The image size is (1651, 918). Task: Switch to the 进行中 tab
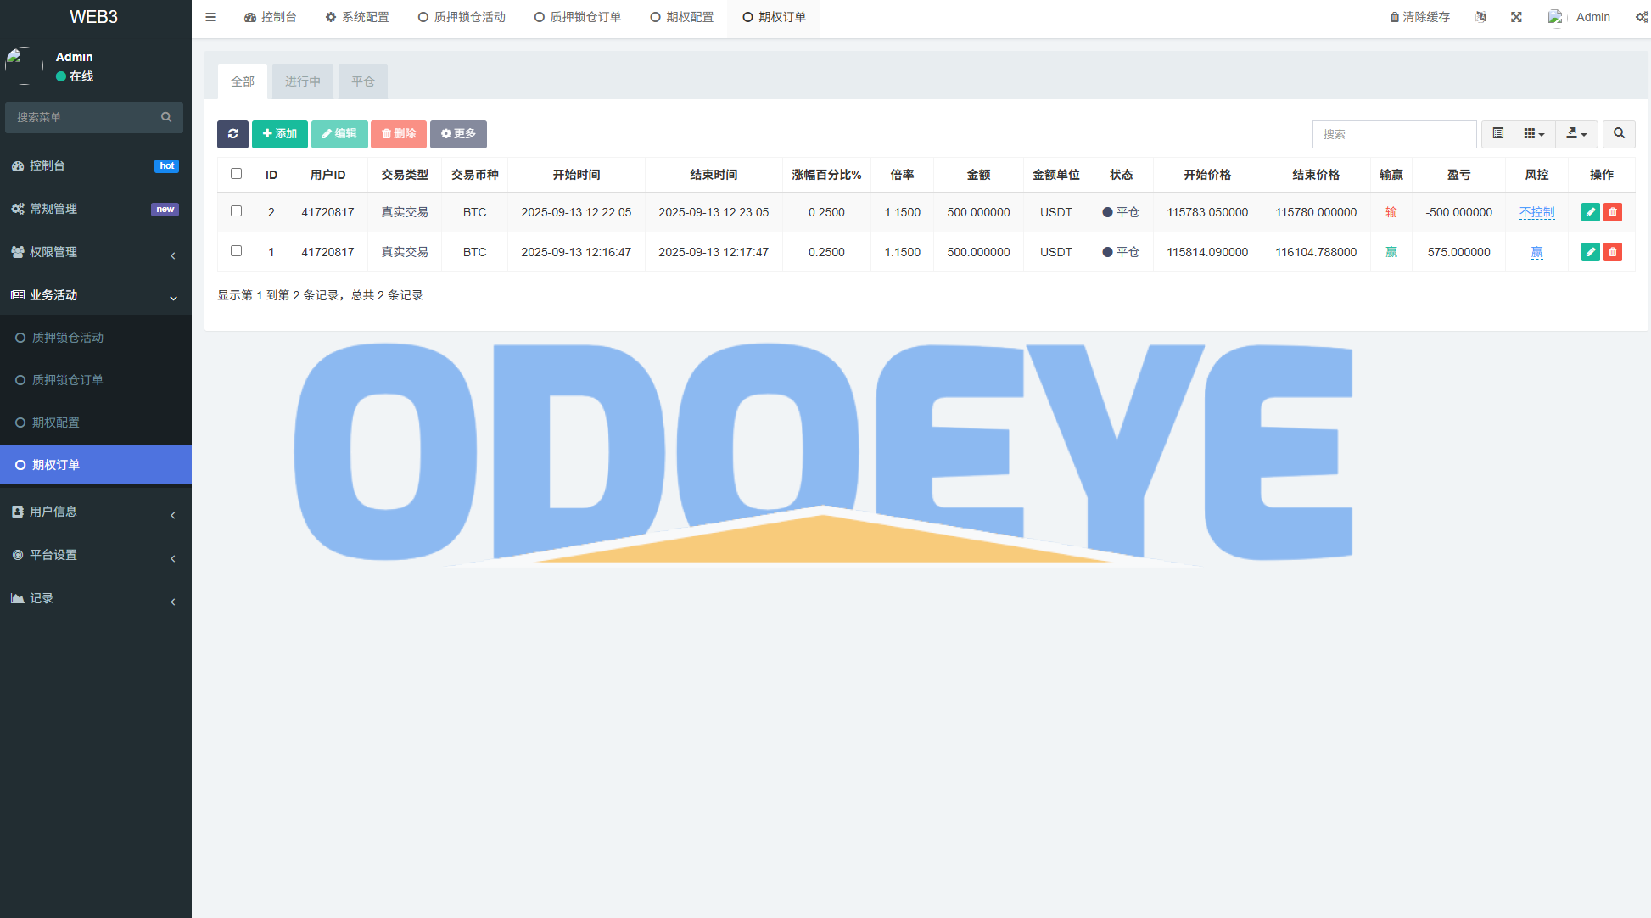point(303,81)
